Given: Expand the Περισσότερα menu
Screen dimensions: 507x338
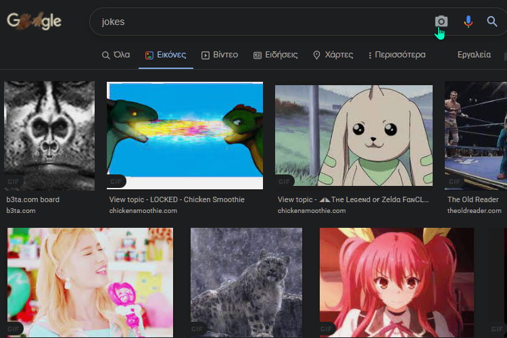Looking at the screenshot, I should click(397, 55).
